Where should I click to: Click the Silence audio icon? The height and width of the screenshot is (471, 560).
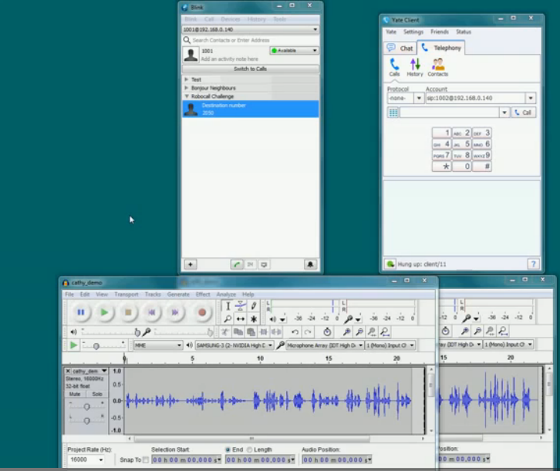point(276,332)
